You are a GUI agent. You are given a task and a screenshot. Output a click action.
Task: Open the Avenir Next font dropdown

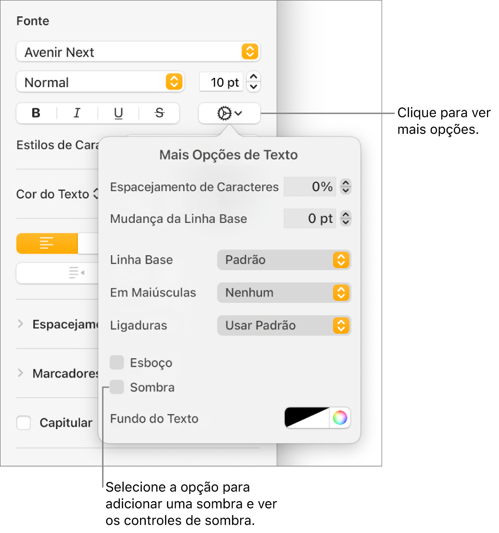pyautogui.click(x=138, y=52)
